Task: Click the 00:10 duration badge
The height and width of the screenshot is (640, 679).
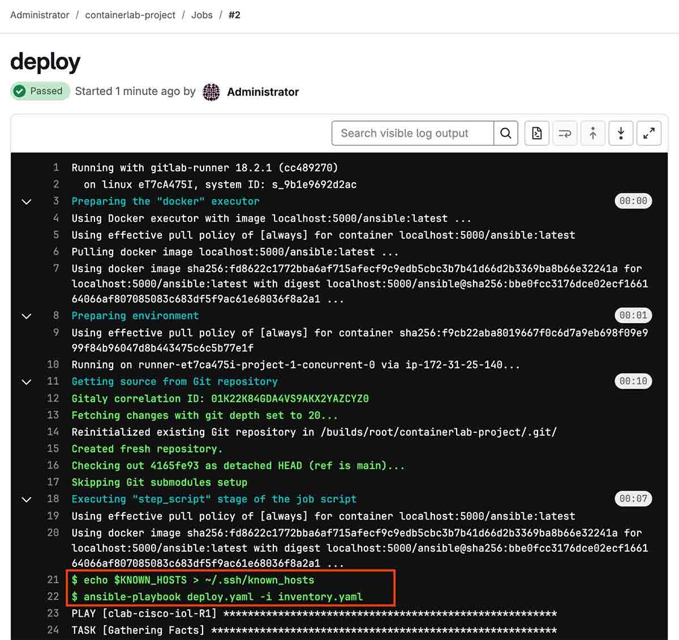Action: tap(633, 381)
